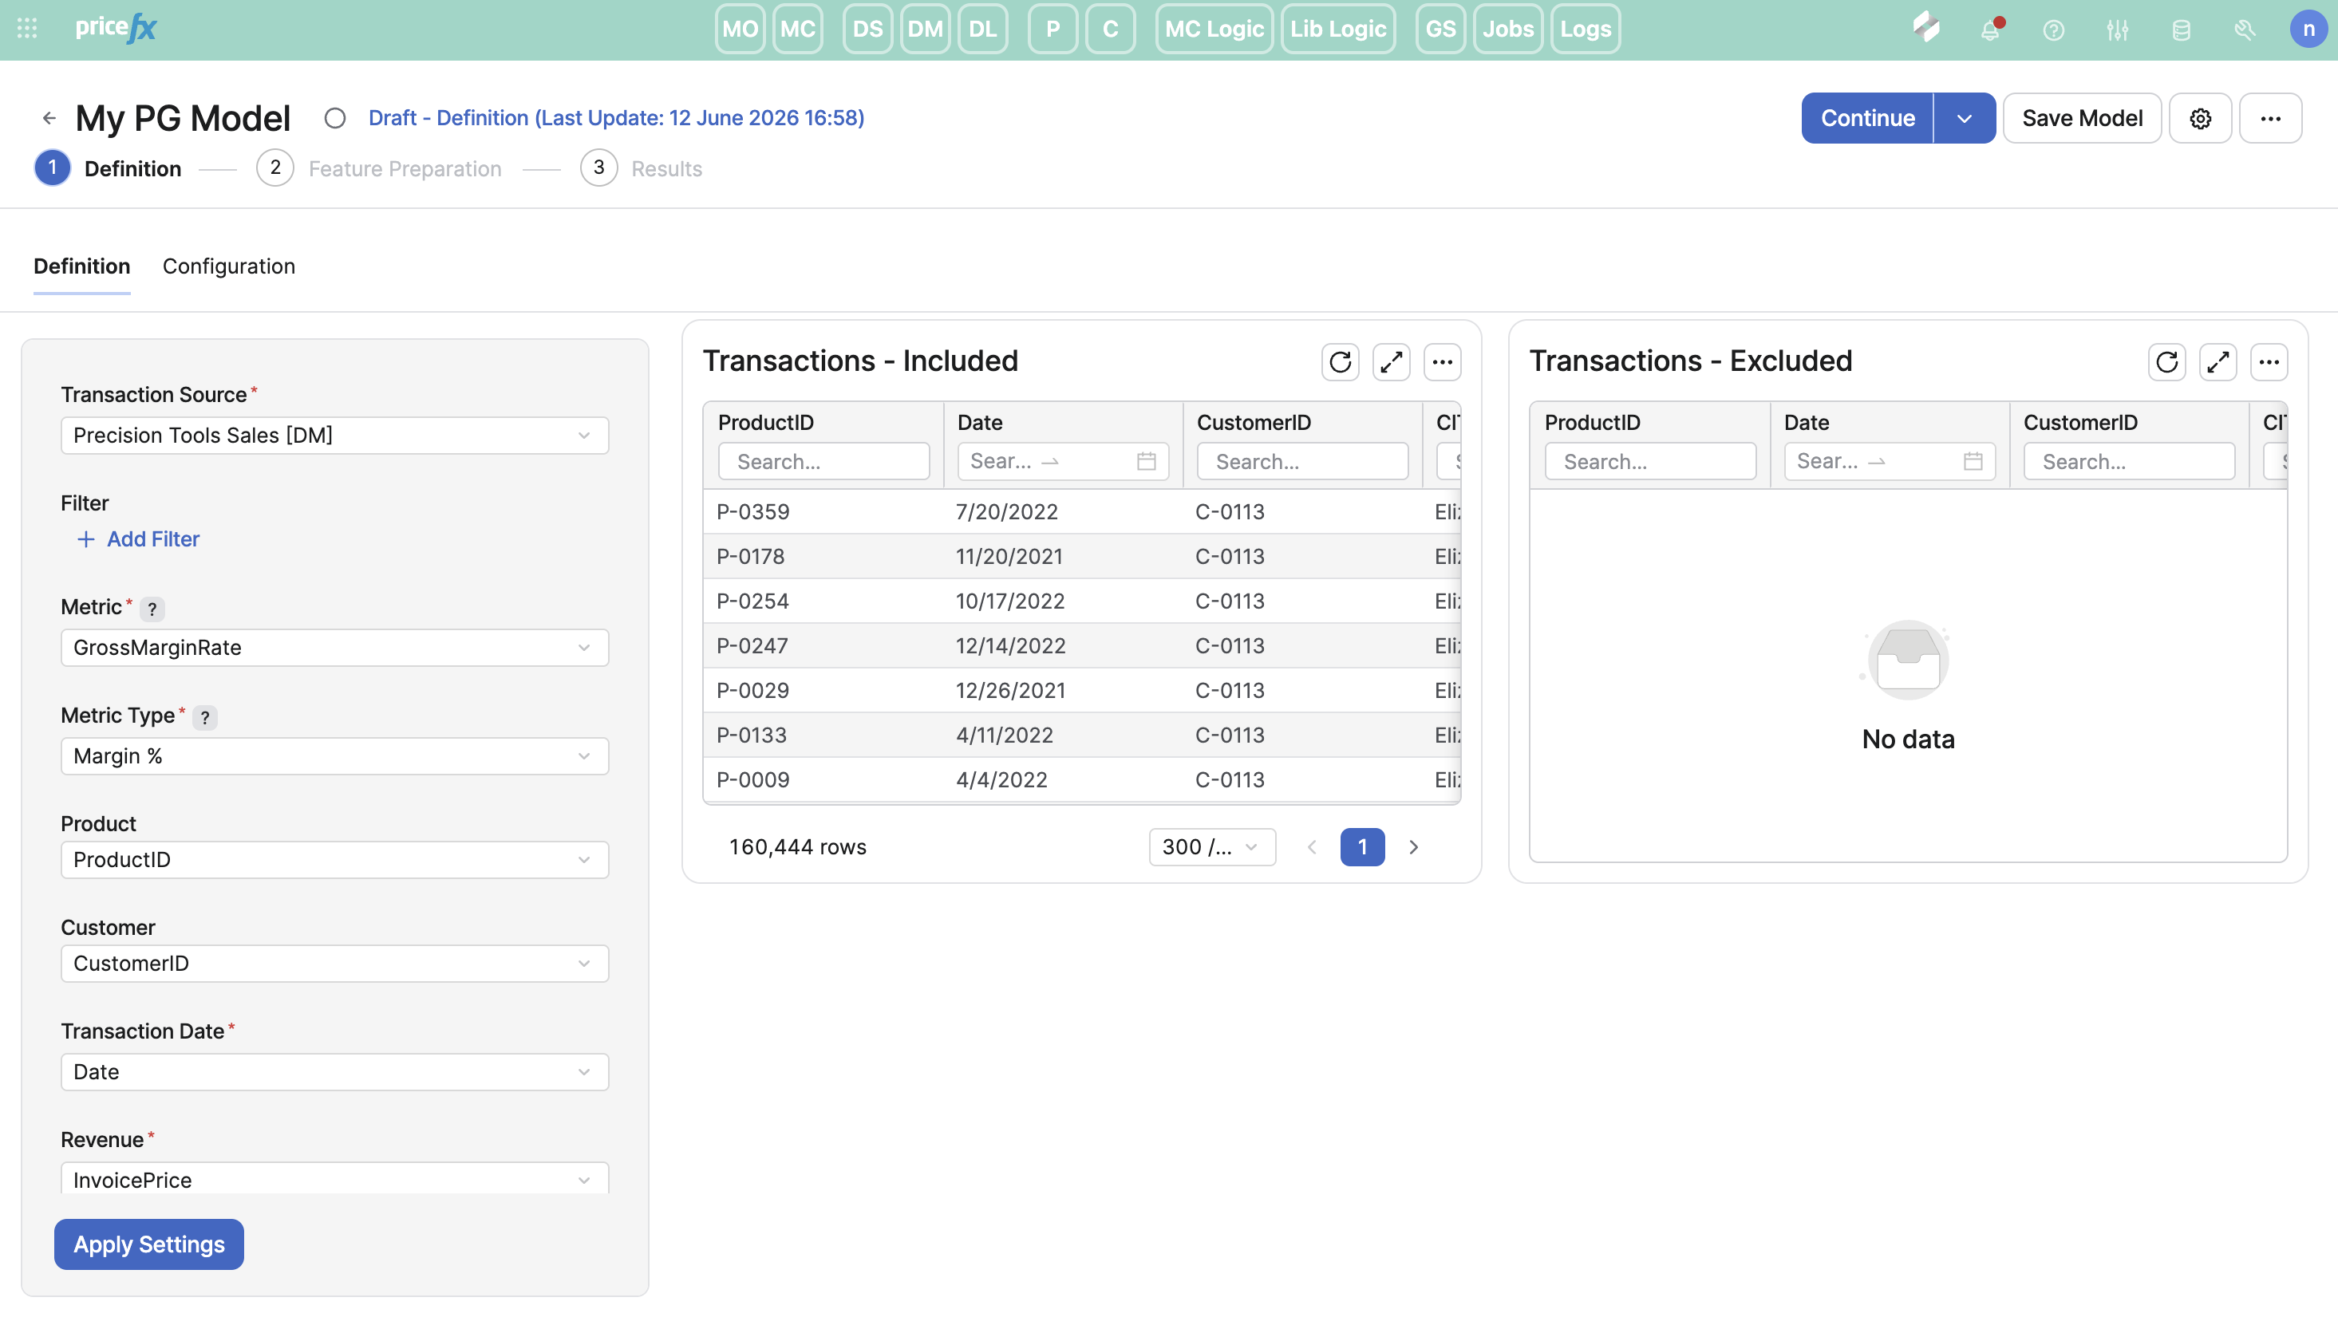The height and width of the screenshot is (1321, 2338).
Task: Open the notifications bell
Action: tap(1989, 30)
